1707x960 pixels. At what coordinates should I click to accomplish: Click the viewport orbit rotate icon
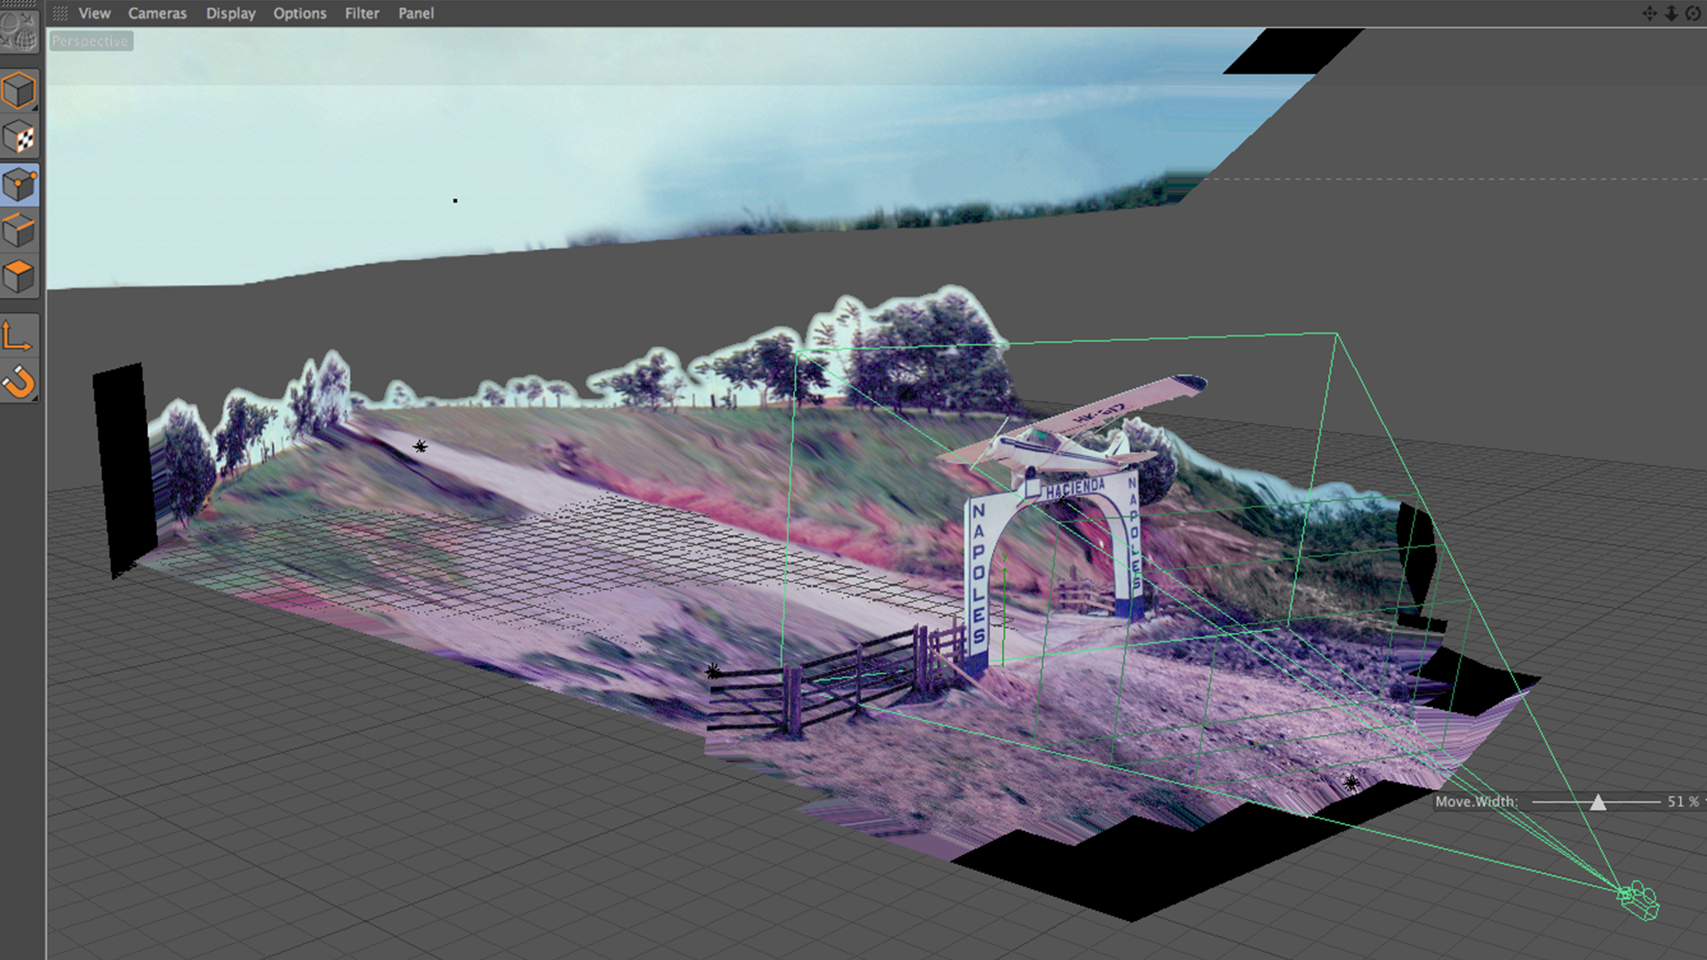1693,13
